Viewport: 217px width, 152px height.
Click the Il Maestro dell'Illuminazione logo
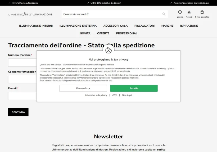tap(30, 14)
